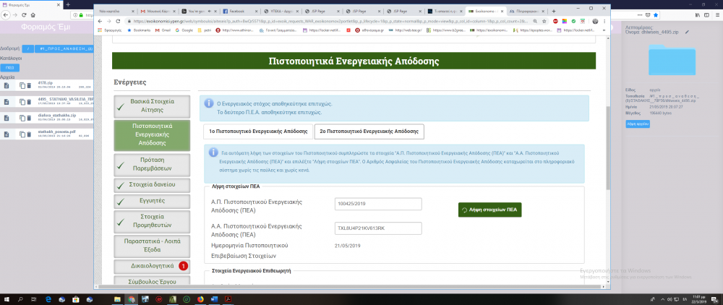The height and width of the screenshot is (305, 723).
Task: Click the Α.Π. Πιστοποιητικού field with 100425/2019
Action: (379, 204)
